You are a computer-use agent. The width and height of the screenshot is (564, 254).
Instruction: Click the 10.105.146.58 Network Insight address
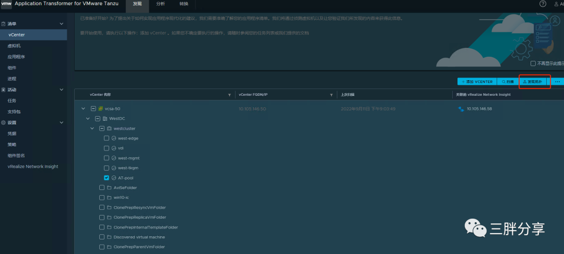click(x=479, y=109)
